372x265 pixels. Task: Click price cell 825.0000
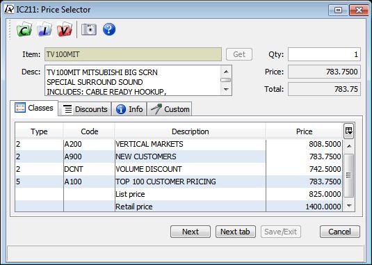(304, 194)
